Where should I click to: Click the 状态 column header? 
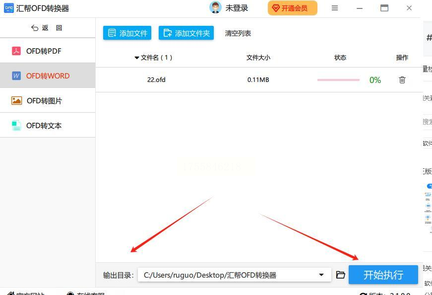coord(340,58)
